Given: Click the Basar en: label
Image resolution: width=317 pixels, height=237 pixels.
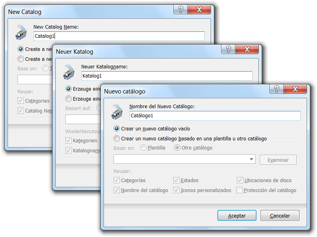Looking at the screenshot, I should pos(124,148).
